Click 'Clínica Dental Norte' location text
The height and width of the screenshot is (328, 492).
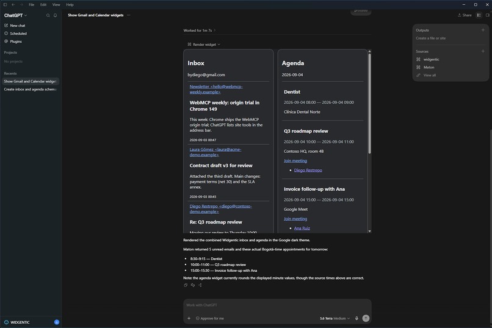point(302,112)
